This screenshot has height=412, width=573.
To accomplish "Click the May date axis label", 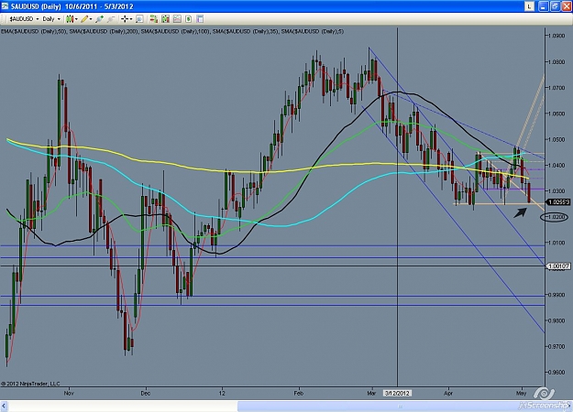I will [x=521, y=393].
